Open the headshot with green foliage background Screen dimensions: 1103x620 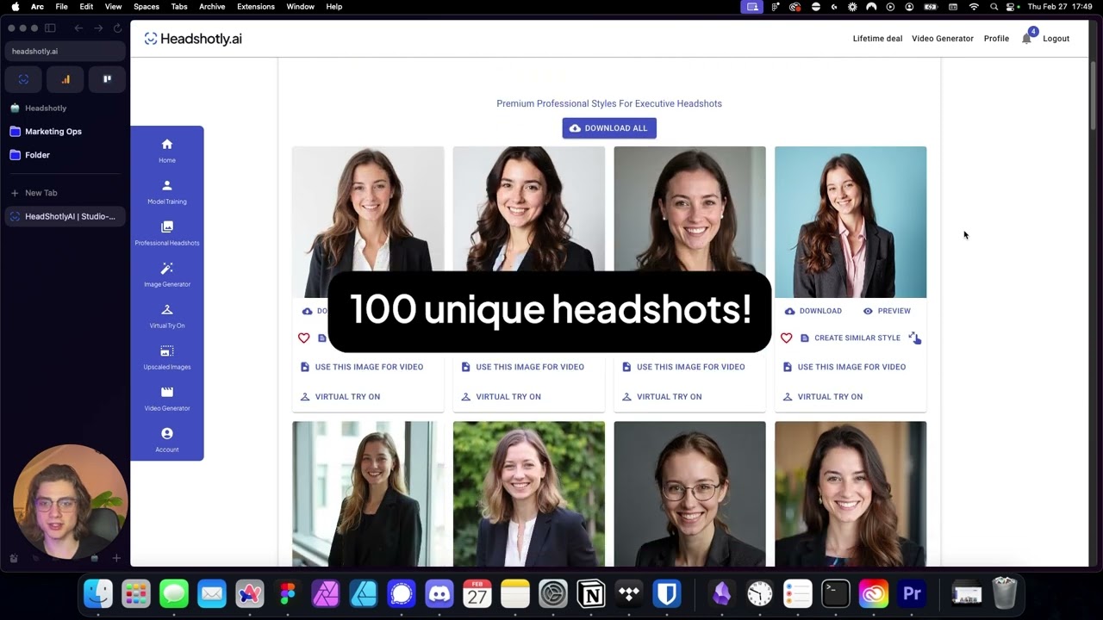pos(529,494)
